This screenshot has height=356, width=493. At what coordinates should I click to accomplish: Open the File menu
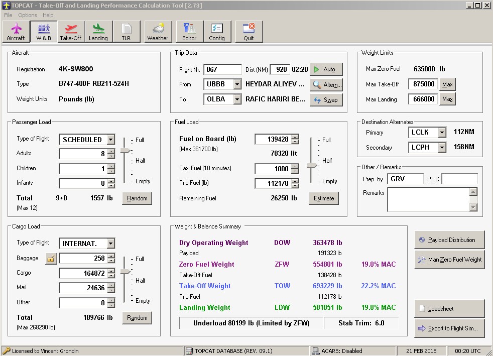click(x=8, y=15)
